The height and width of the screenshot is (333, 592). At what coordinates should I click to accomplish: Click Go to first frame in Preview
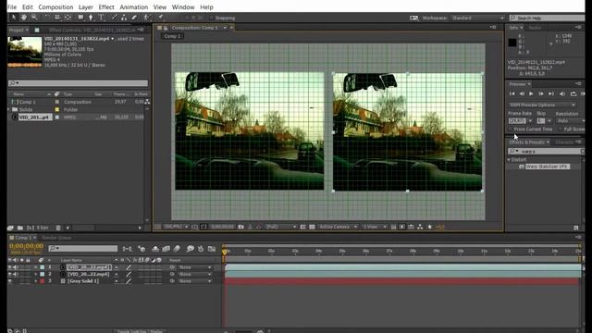coord(512,93)
